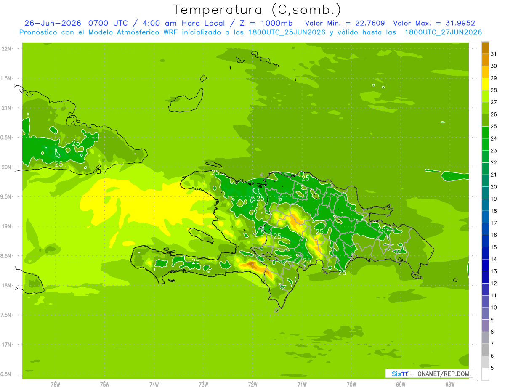
Task: Click the "17N" latitude axis label
Action: 6,345
